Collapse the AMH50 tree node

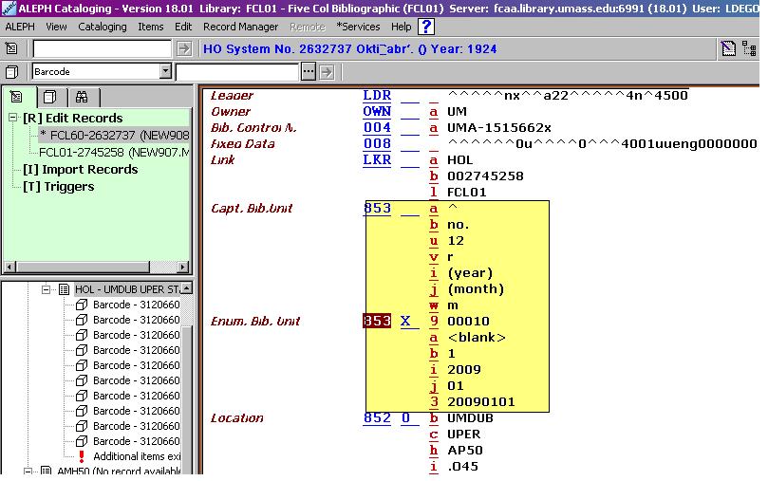pos(29,472)
